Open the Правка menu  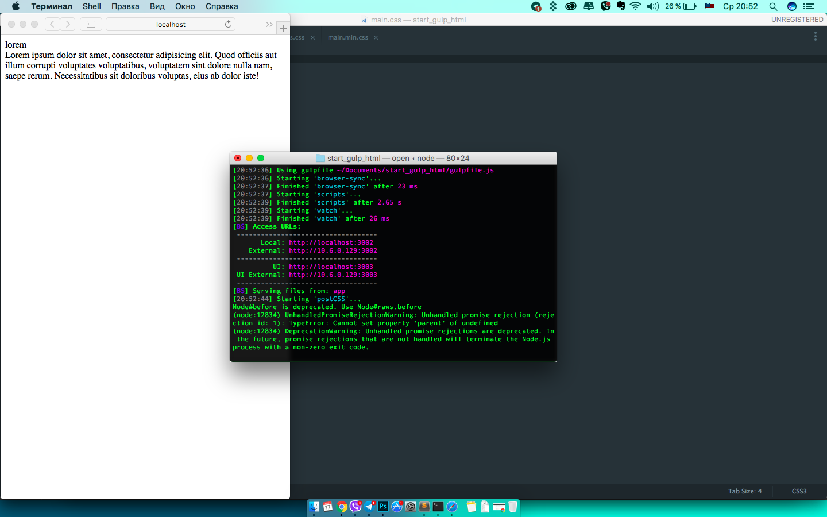point(125,6)
